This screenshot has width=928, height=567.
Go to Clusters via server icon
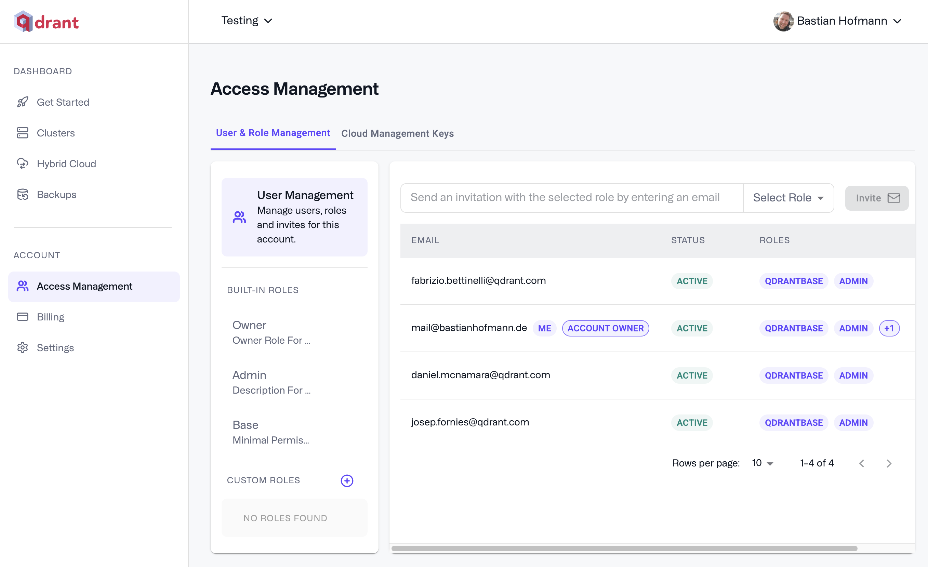(x=22, y=133)
